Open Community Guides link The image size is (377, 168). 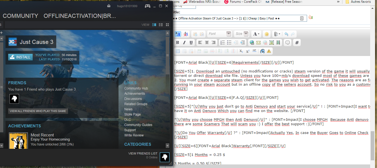[x=138, y=125]
